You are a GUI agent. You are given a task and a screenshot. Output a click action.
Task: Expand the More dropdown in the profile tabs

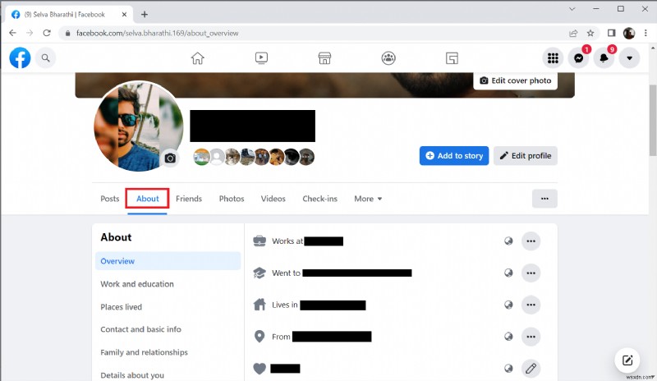368,199
